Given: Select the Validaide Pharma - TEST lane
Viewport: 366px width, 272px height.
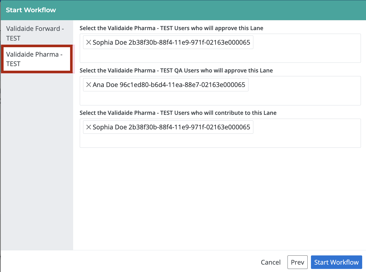Looking at the screenshot, I should (x=37, y=59).
